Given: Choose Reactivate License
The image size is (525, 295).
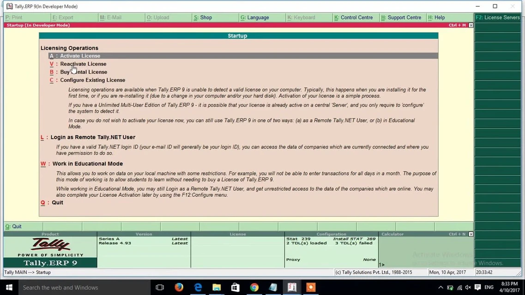Looking at the screenshot, I should click(83, 64).
